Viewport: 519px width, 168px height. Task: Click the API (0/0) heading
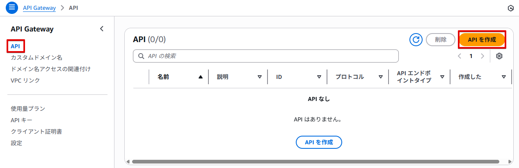click(149, 39)
